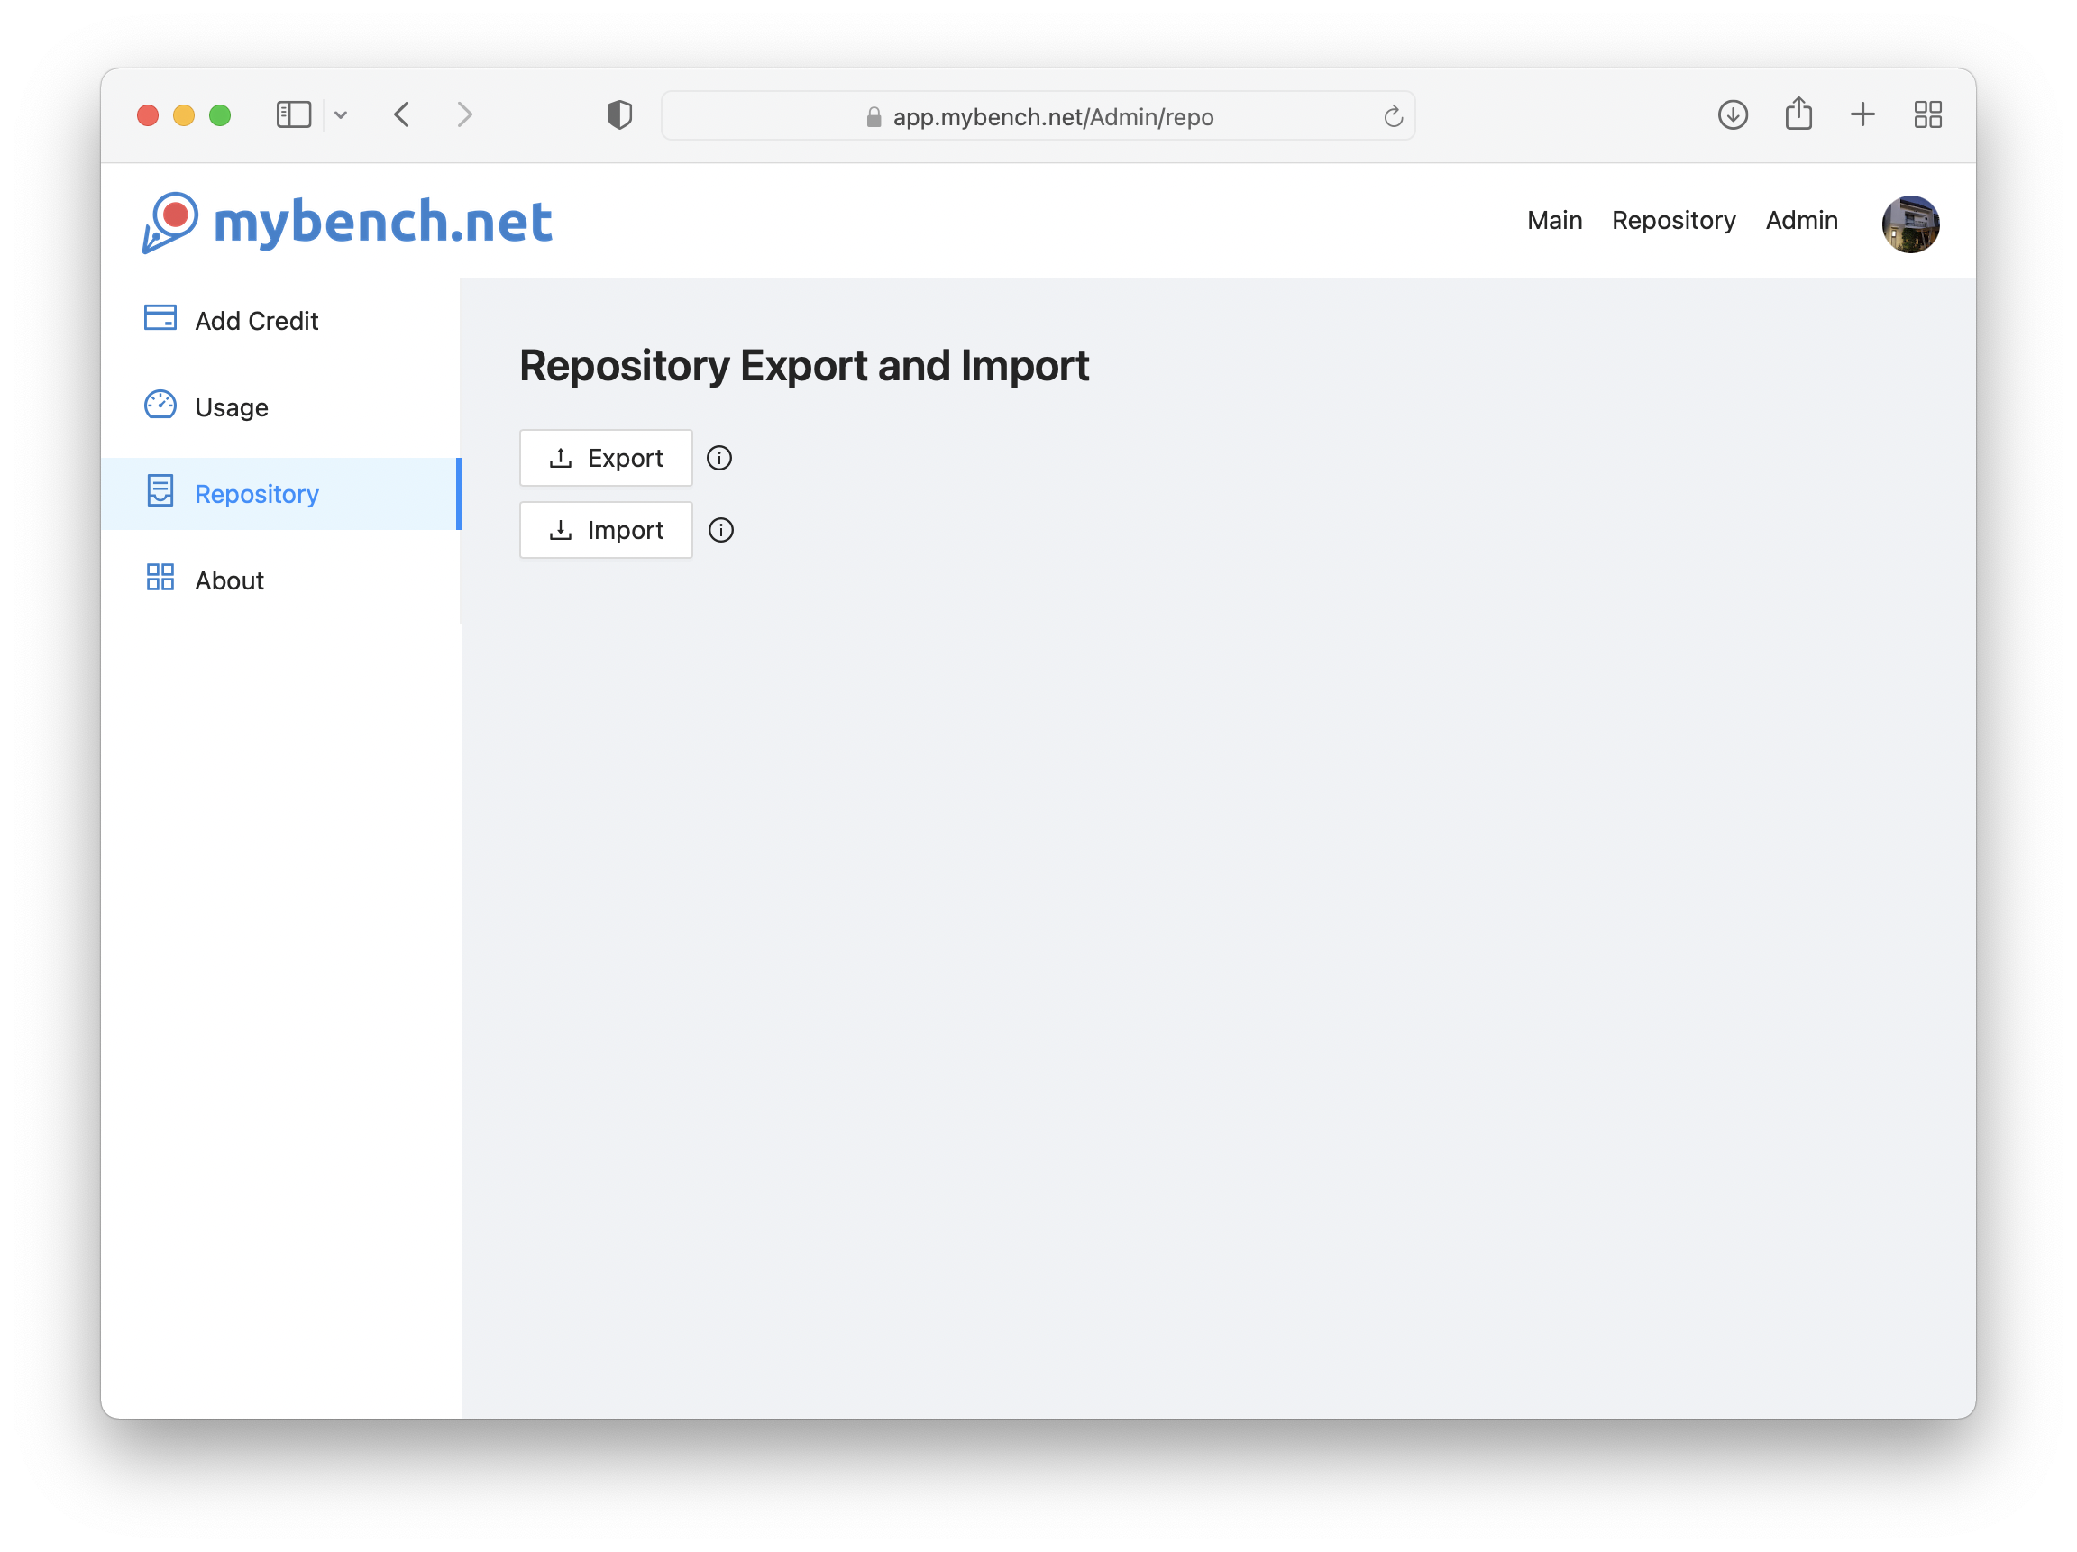Screen dimensions: 2077x1552
Task: Open the Share icon in the toolbar
Action: coord(1798,114)
